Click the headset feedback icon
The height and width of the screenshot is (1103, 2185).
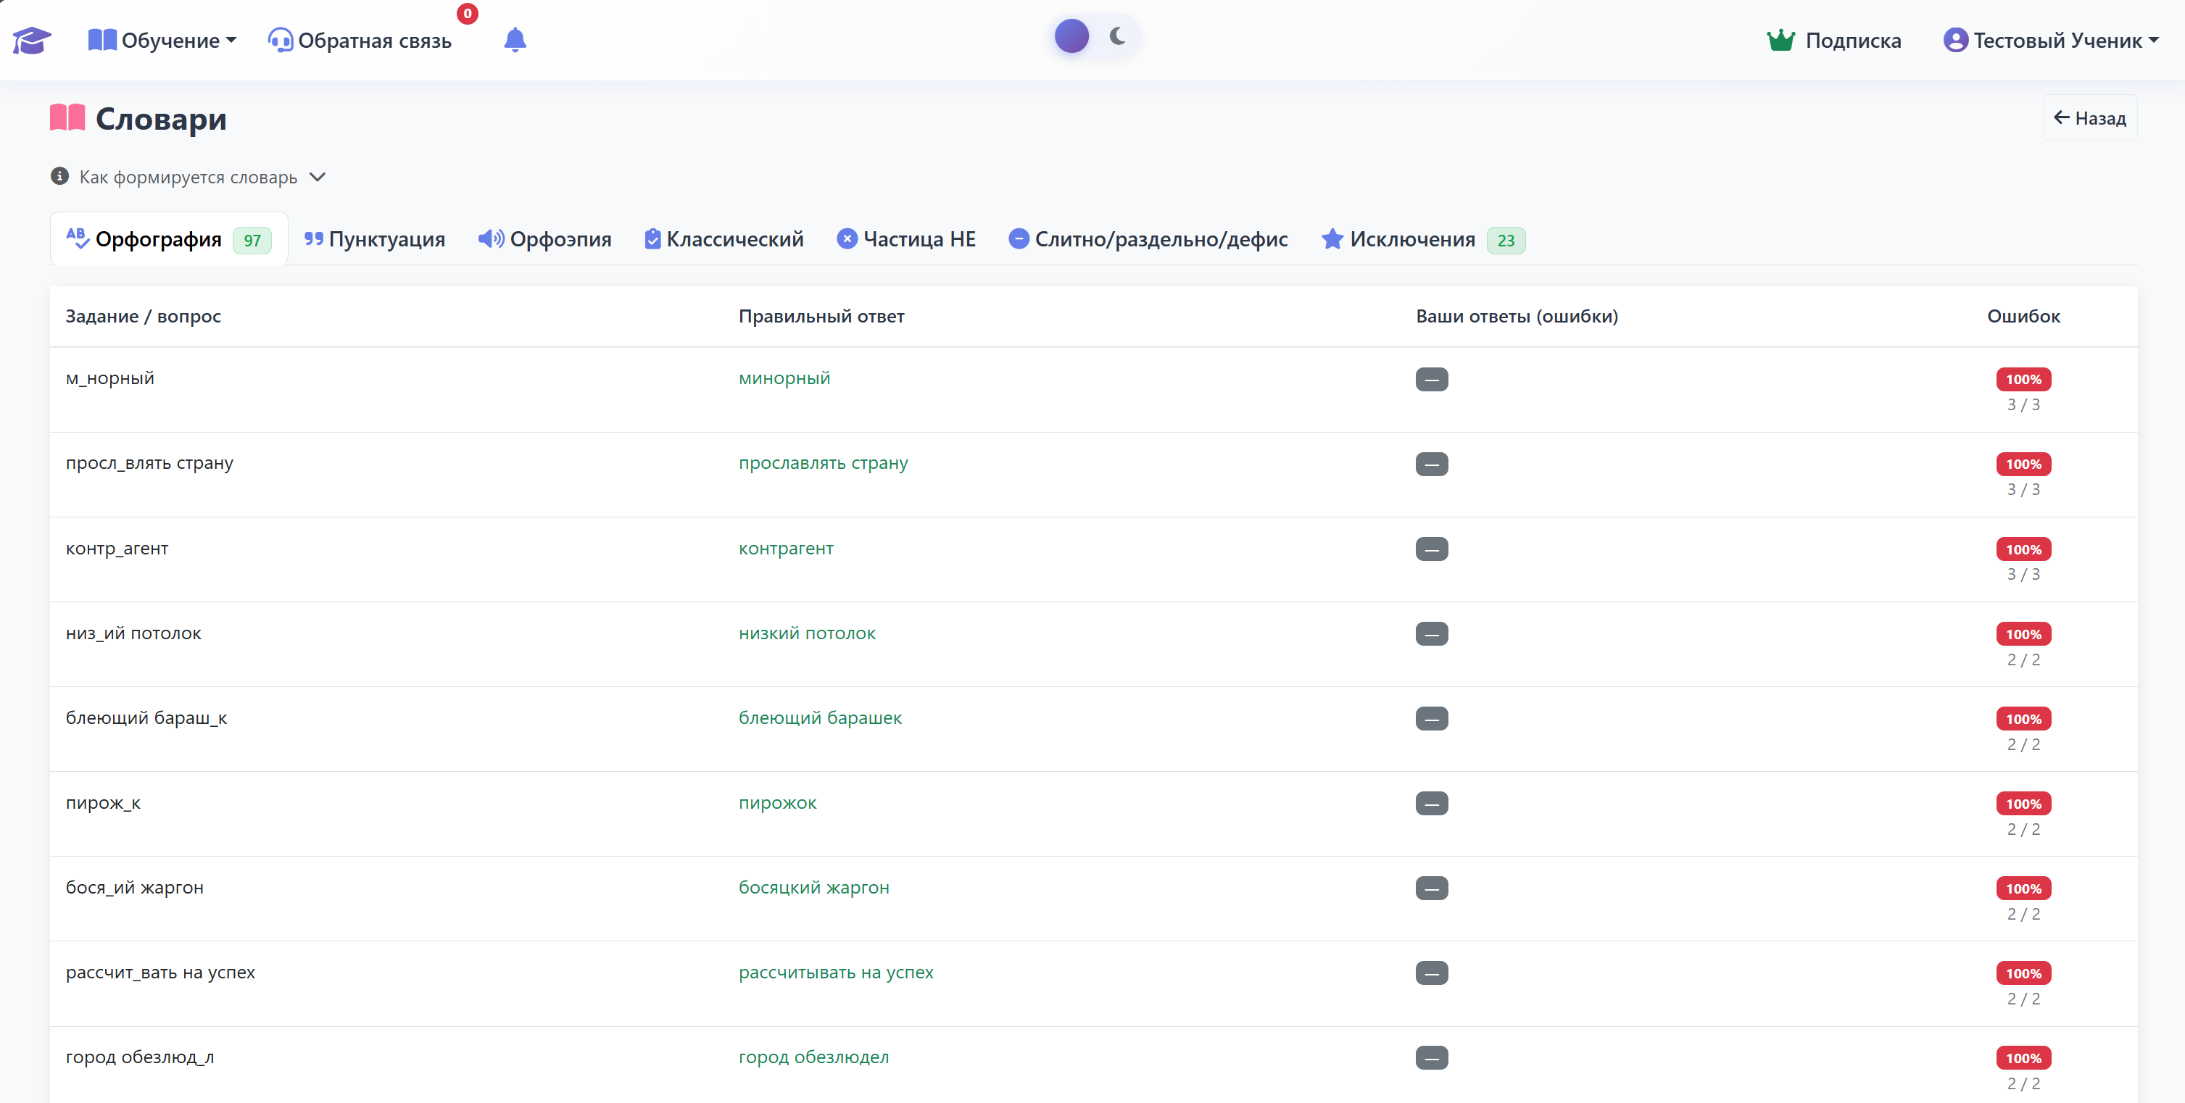pyautogui.click(x=280, y=40)
